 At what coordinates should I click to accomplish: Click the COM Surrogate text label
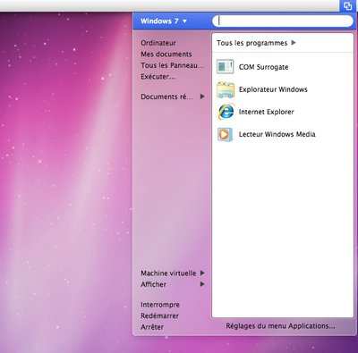(x=263, y=67)
